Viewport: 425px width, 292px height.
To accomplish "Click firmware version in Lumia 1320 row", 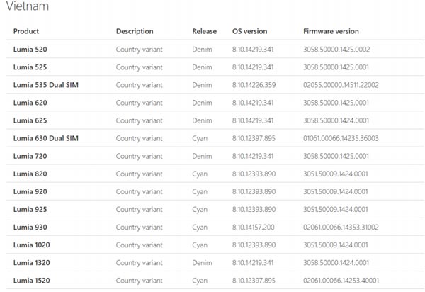I will (x=336, y=262).
